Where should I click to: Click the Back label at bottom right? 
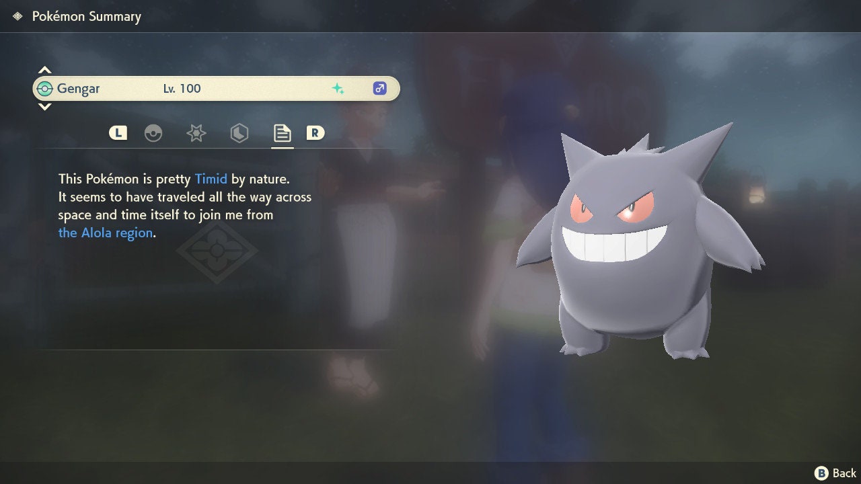844,473
